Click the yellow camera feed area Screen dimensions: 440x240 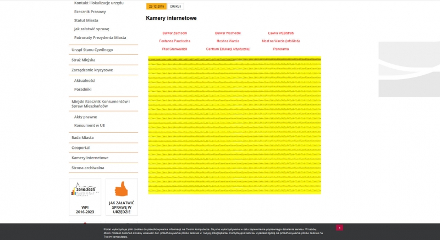tap(234, 125)
